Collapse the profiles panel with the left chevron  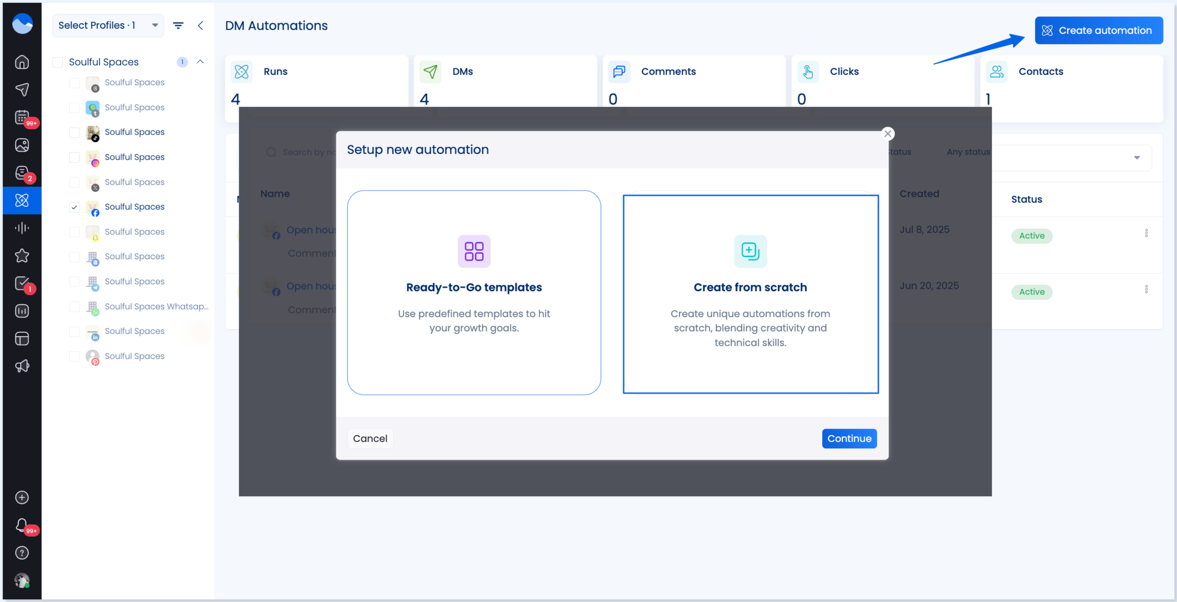[200, 25]
